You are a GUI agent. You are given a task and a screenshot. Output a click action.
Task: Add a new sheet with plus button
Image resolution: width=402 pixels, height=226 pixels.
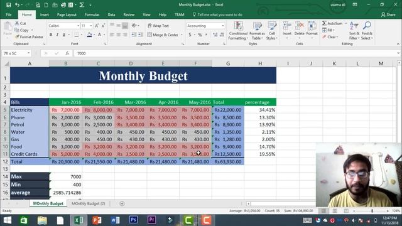pos(122,203)
